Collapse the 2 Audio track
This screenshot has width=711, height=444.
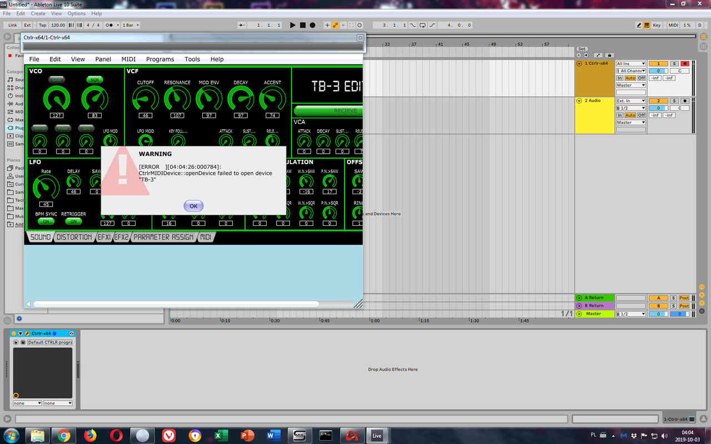tap(579, 100)
